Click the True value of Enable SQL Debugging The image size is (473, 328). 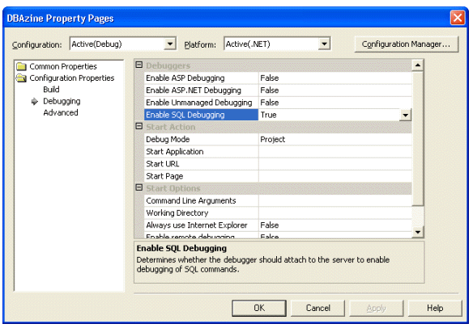(268, 115)
